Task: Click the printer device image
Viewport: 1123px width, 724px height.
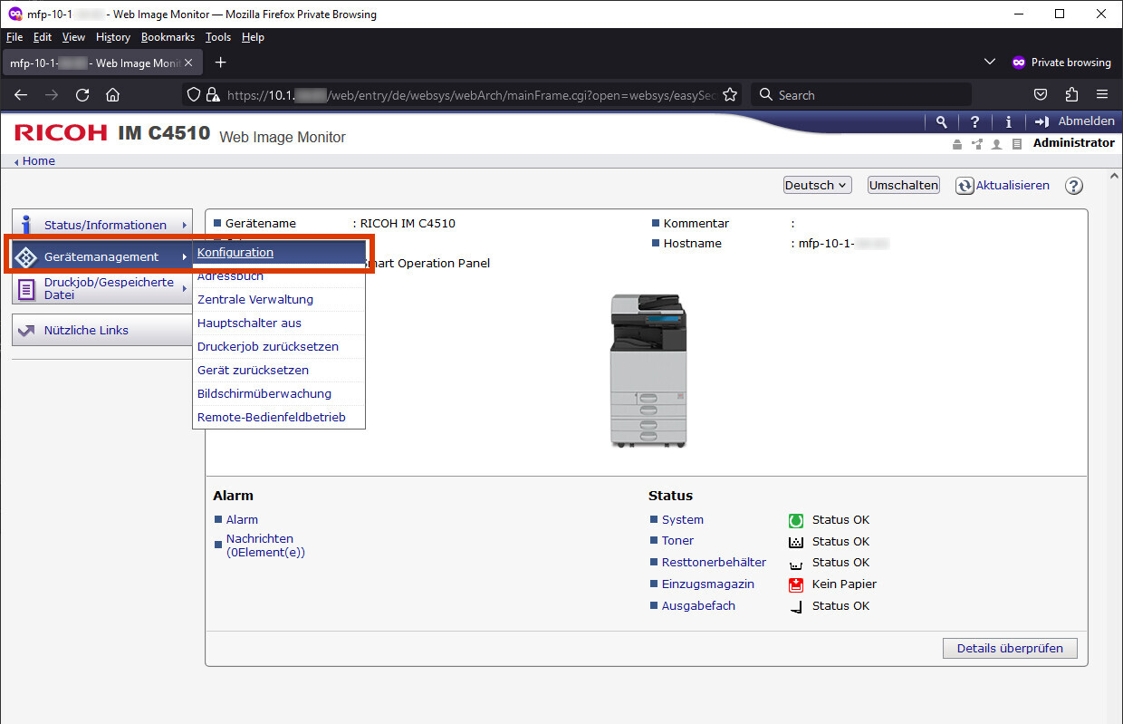Action: coord(649,371)
